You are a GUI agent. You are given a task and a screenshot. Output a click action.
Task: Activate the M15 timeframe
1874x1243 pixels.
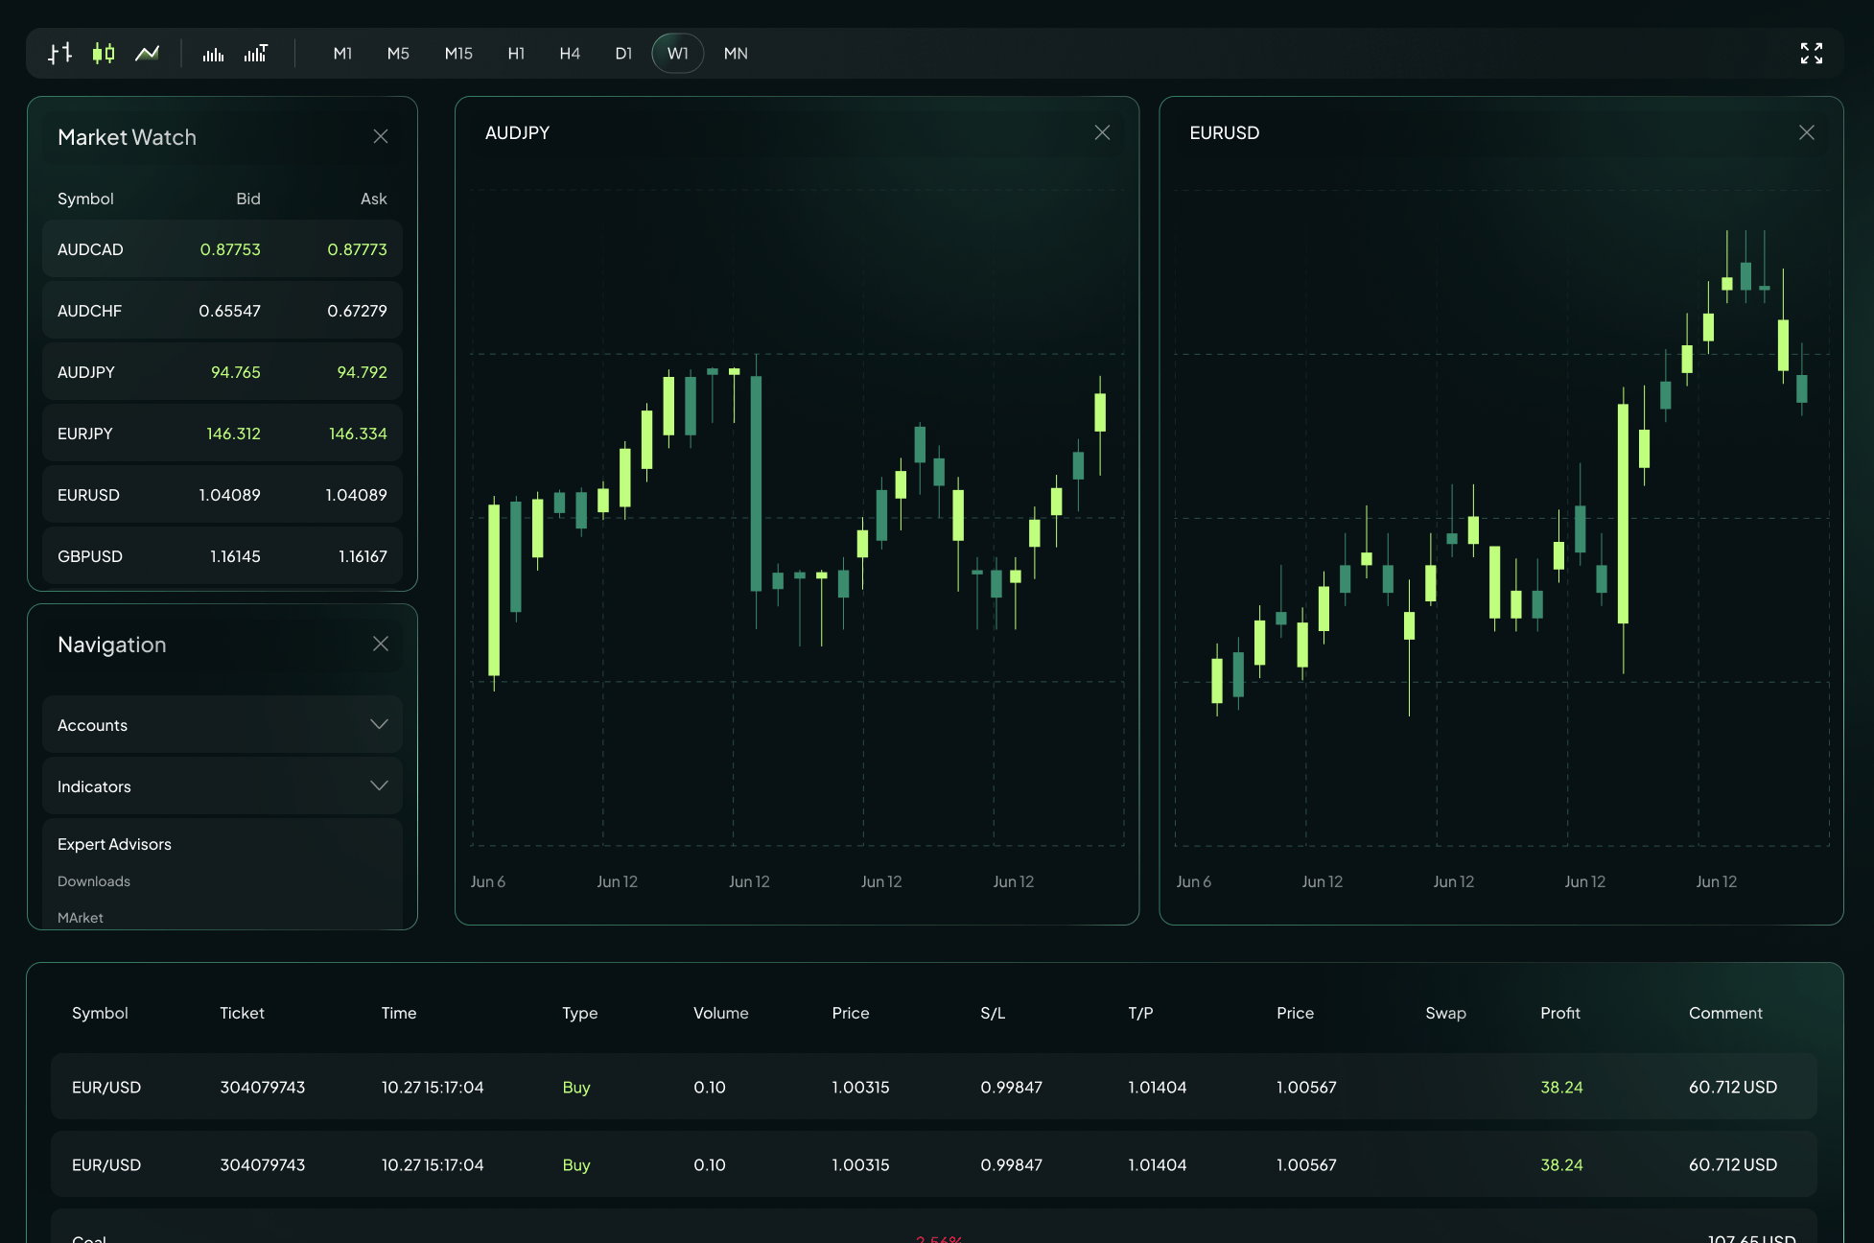458,54
